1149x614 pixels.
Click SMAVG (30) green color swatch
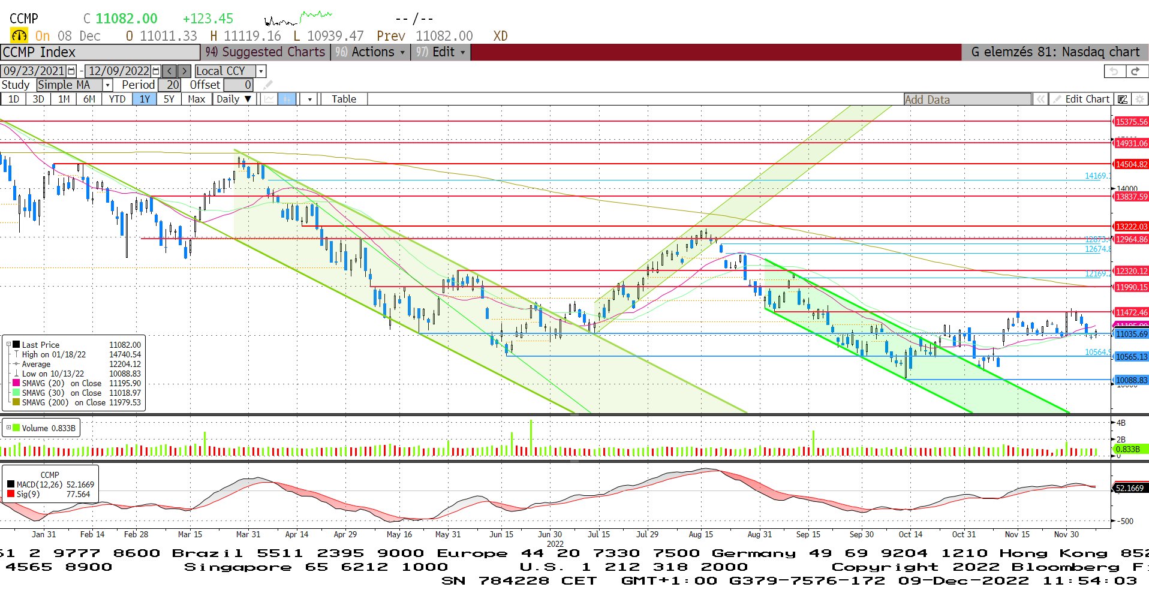click(x=16, y=393)
